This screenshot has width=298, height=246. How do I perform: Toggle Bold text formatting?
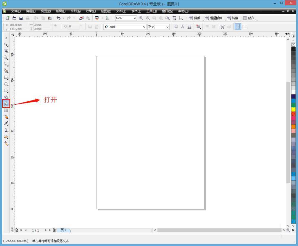[176, 27]
